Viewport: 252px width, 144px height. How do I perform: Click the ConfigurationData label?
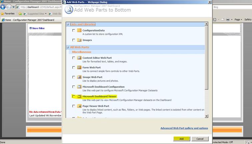point(94,30)
